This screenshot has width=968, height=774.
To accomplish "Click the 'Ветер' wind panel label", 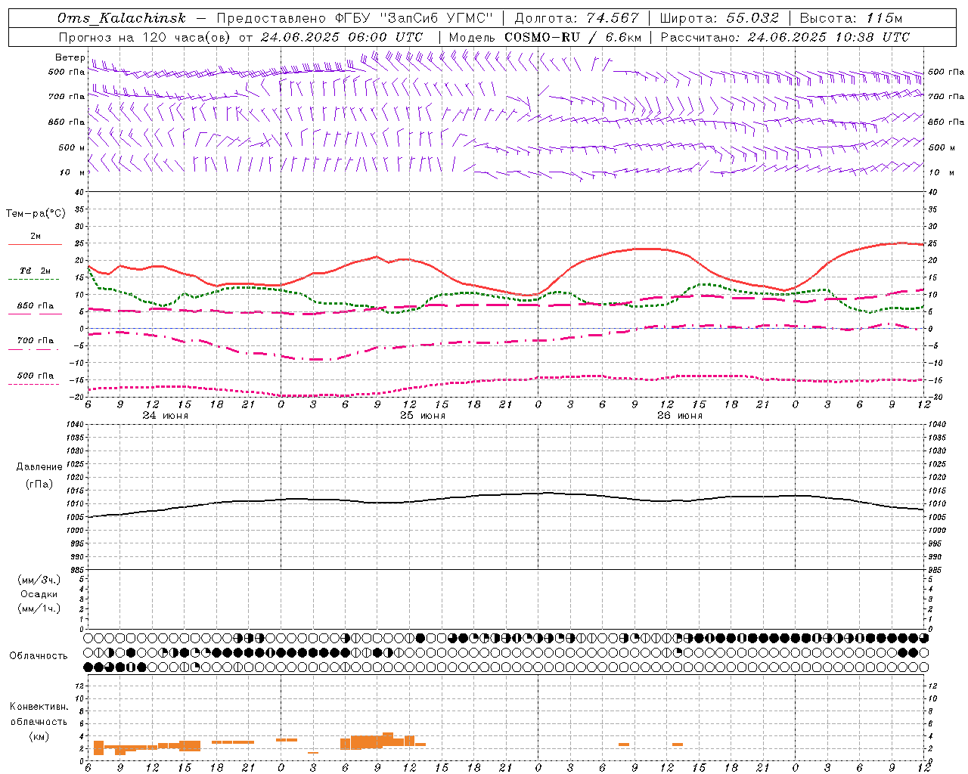I will pos(70,57).
